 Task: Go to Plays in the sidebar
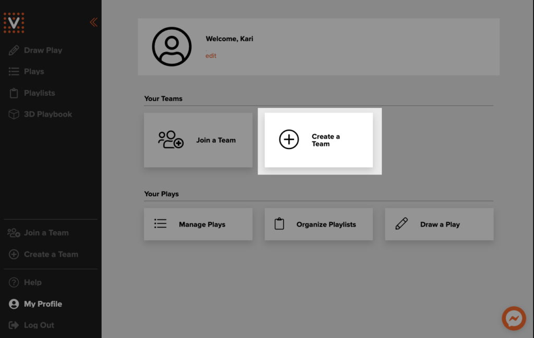point(34,71)
